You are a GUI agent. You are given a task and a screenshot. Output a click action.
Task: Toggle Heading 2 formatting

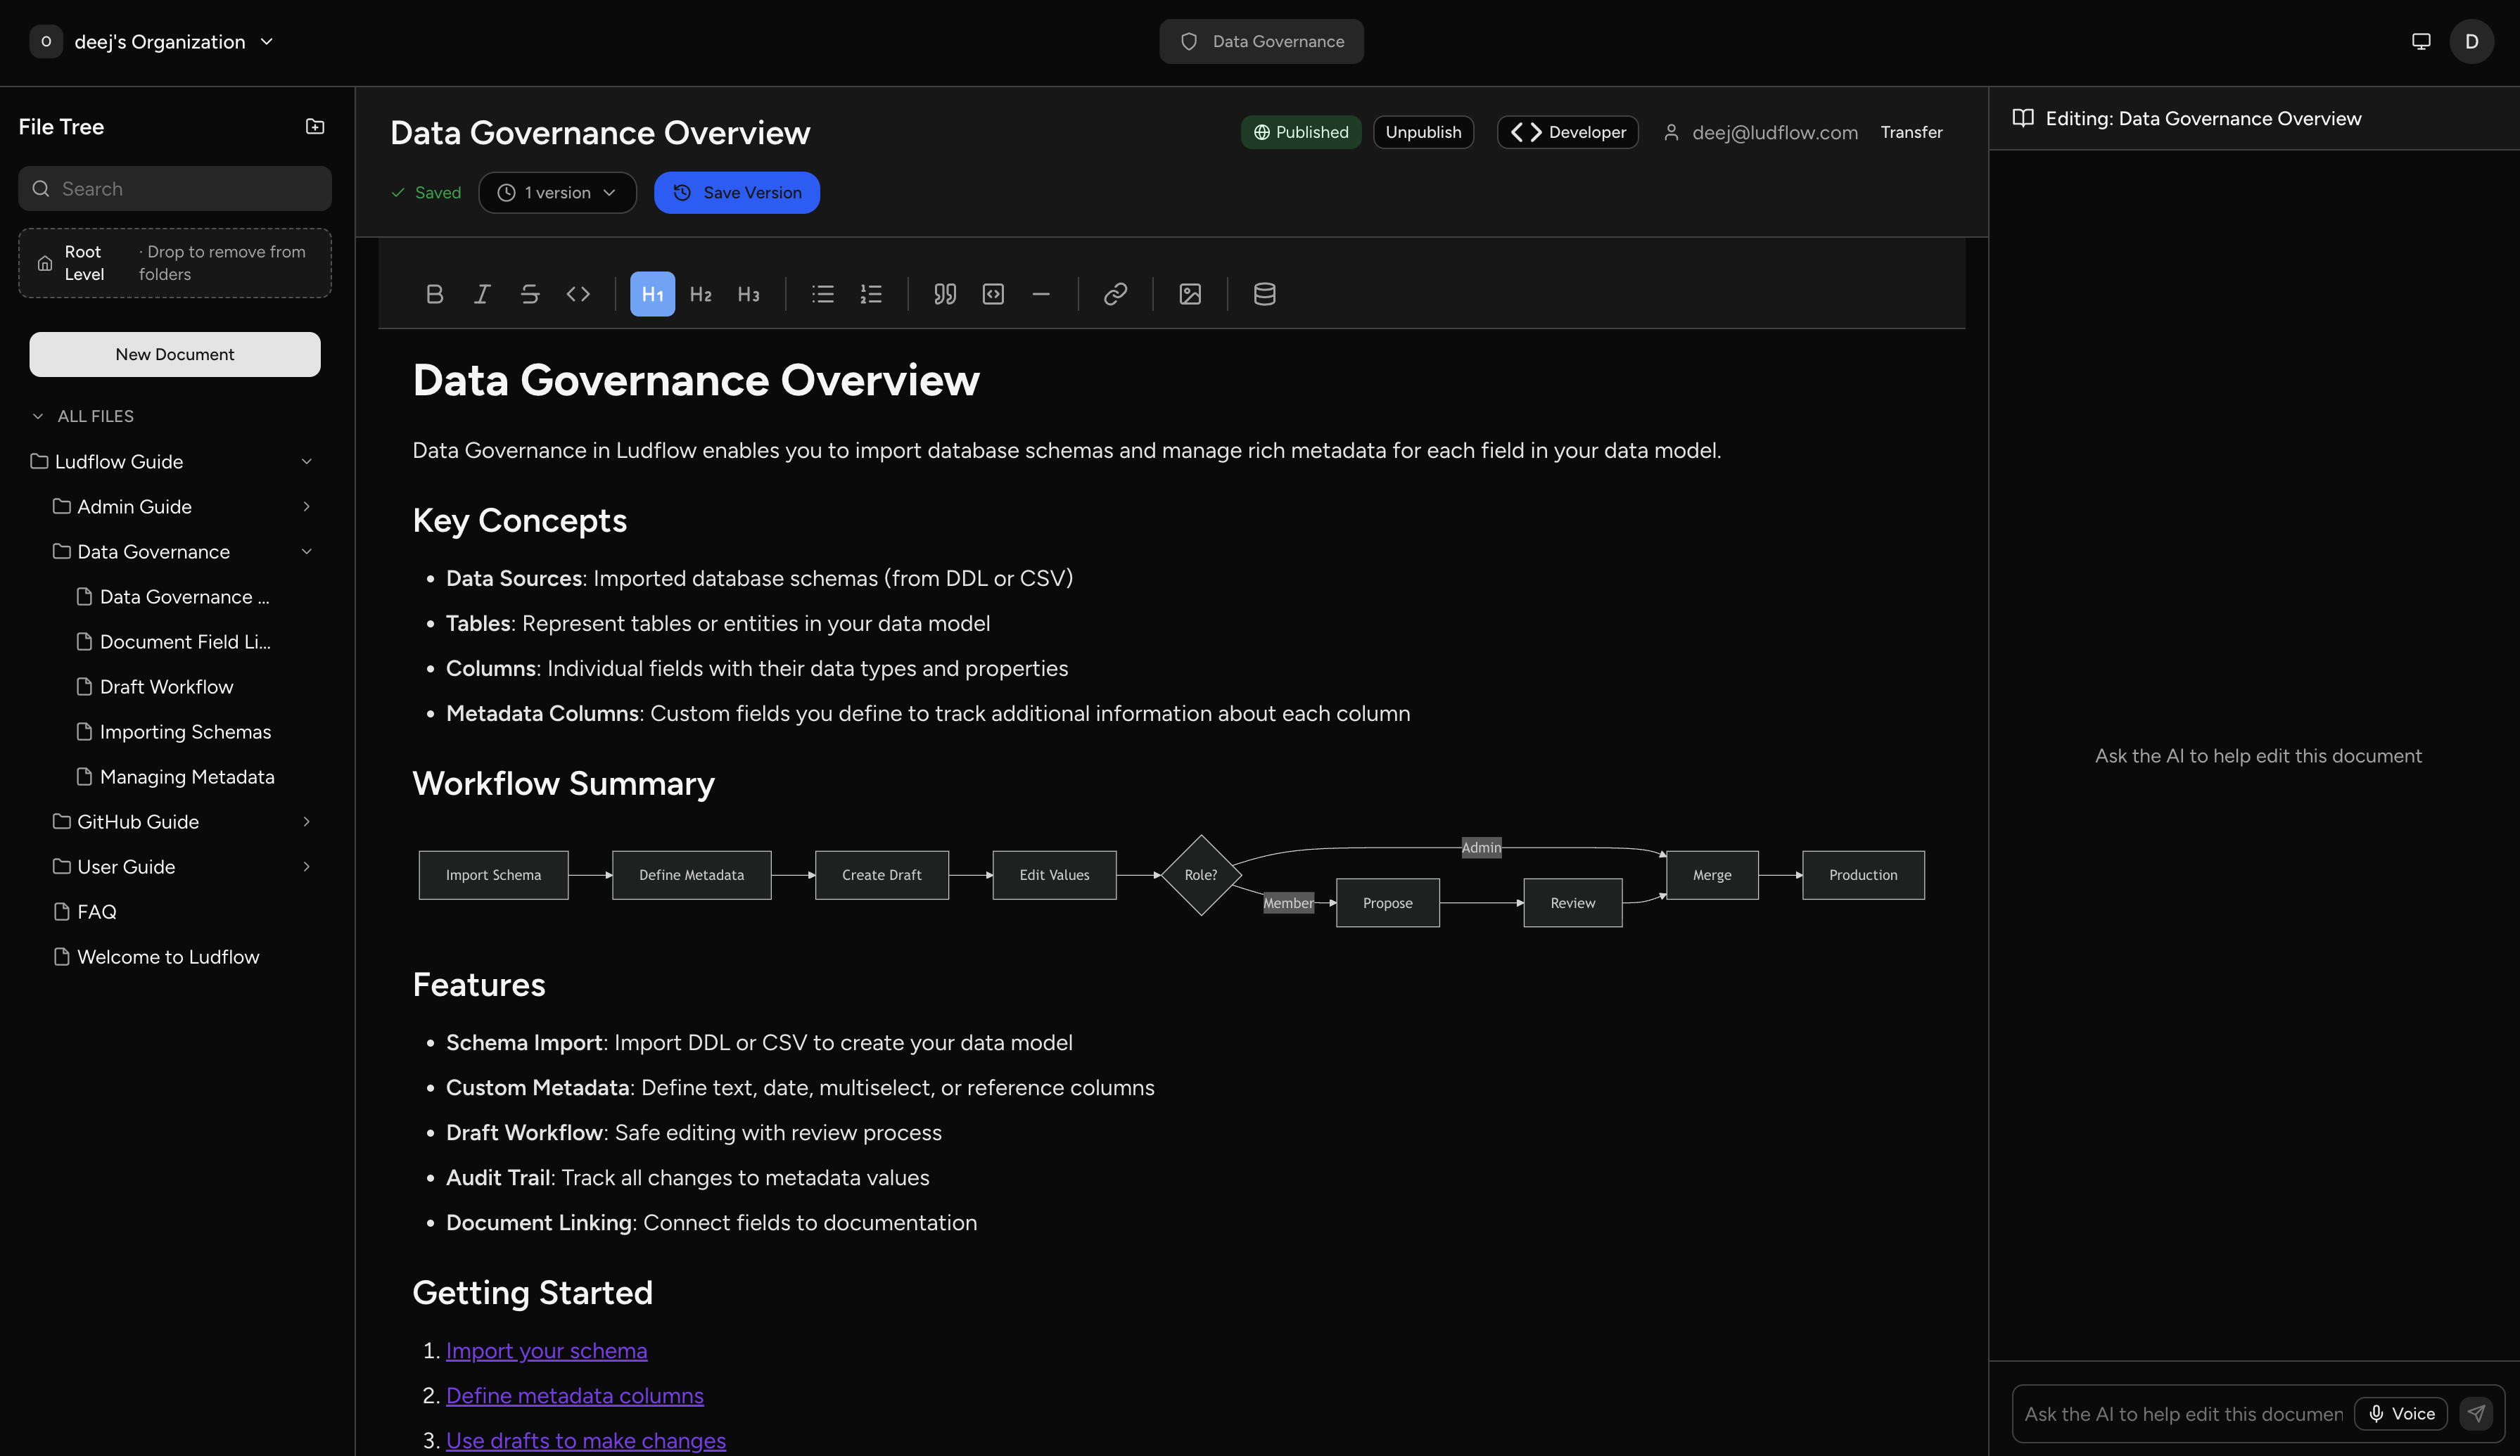pos(701,293)
